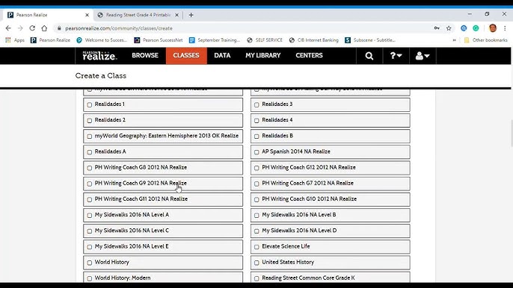Open the September Training bookmark
Screen dimensions: 513x288
click(x=215, y=40)
